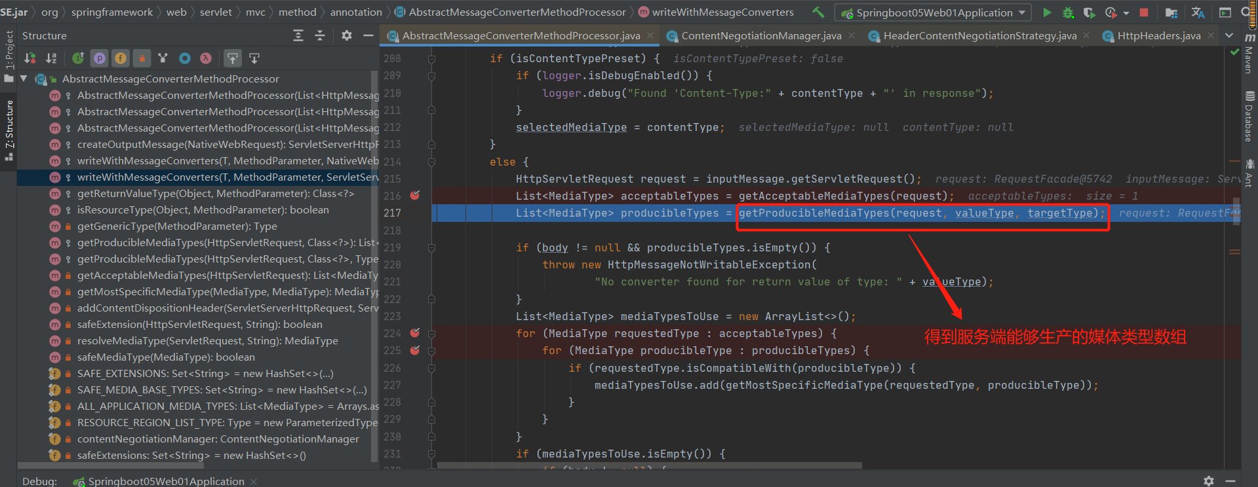The image size is (1258, 487).
Task: Click 'servlet' in breadcrumb path
Action: pyautogui.click(x=216, y=12)
